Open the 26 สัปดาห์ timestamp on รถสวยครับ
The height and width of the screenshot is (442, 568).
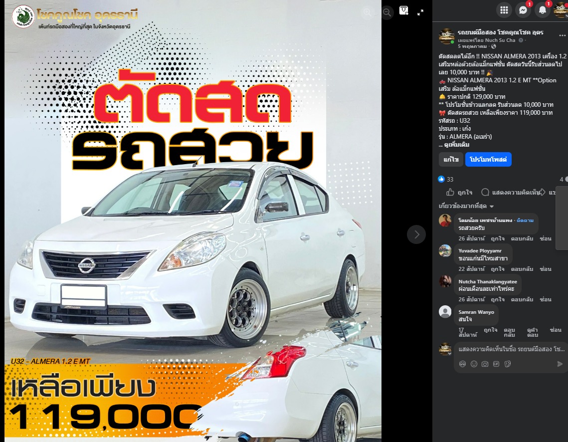[471, 238]
